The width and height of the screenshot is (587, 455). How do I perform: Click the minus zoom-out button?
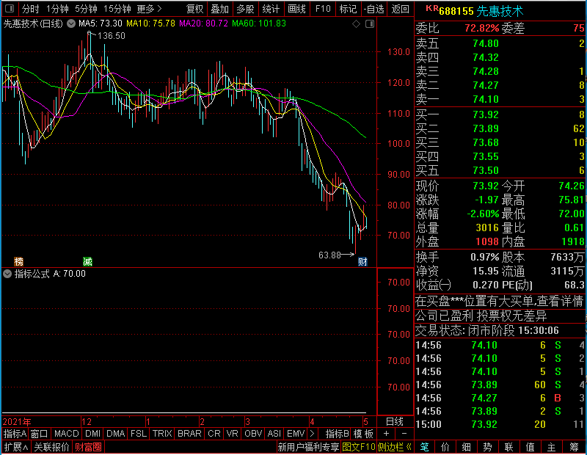point(404,434)
